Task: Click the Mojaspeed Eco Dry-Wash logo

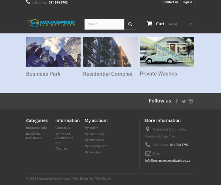Action: click(51, 23)
